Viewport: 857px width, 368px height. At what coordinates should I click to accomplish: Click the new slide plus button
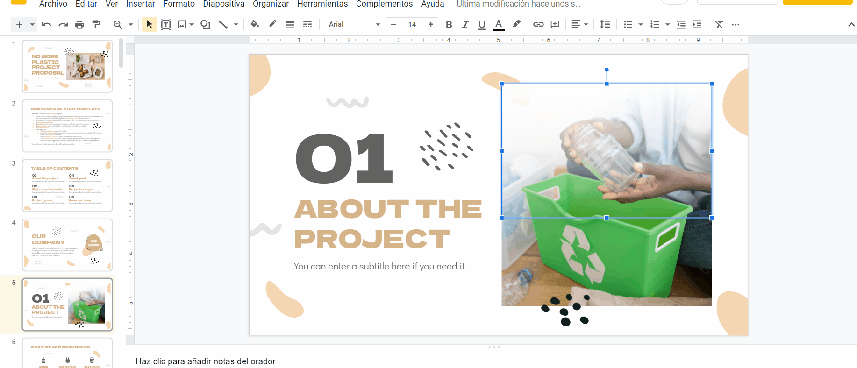pos(19,24)
